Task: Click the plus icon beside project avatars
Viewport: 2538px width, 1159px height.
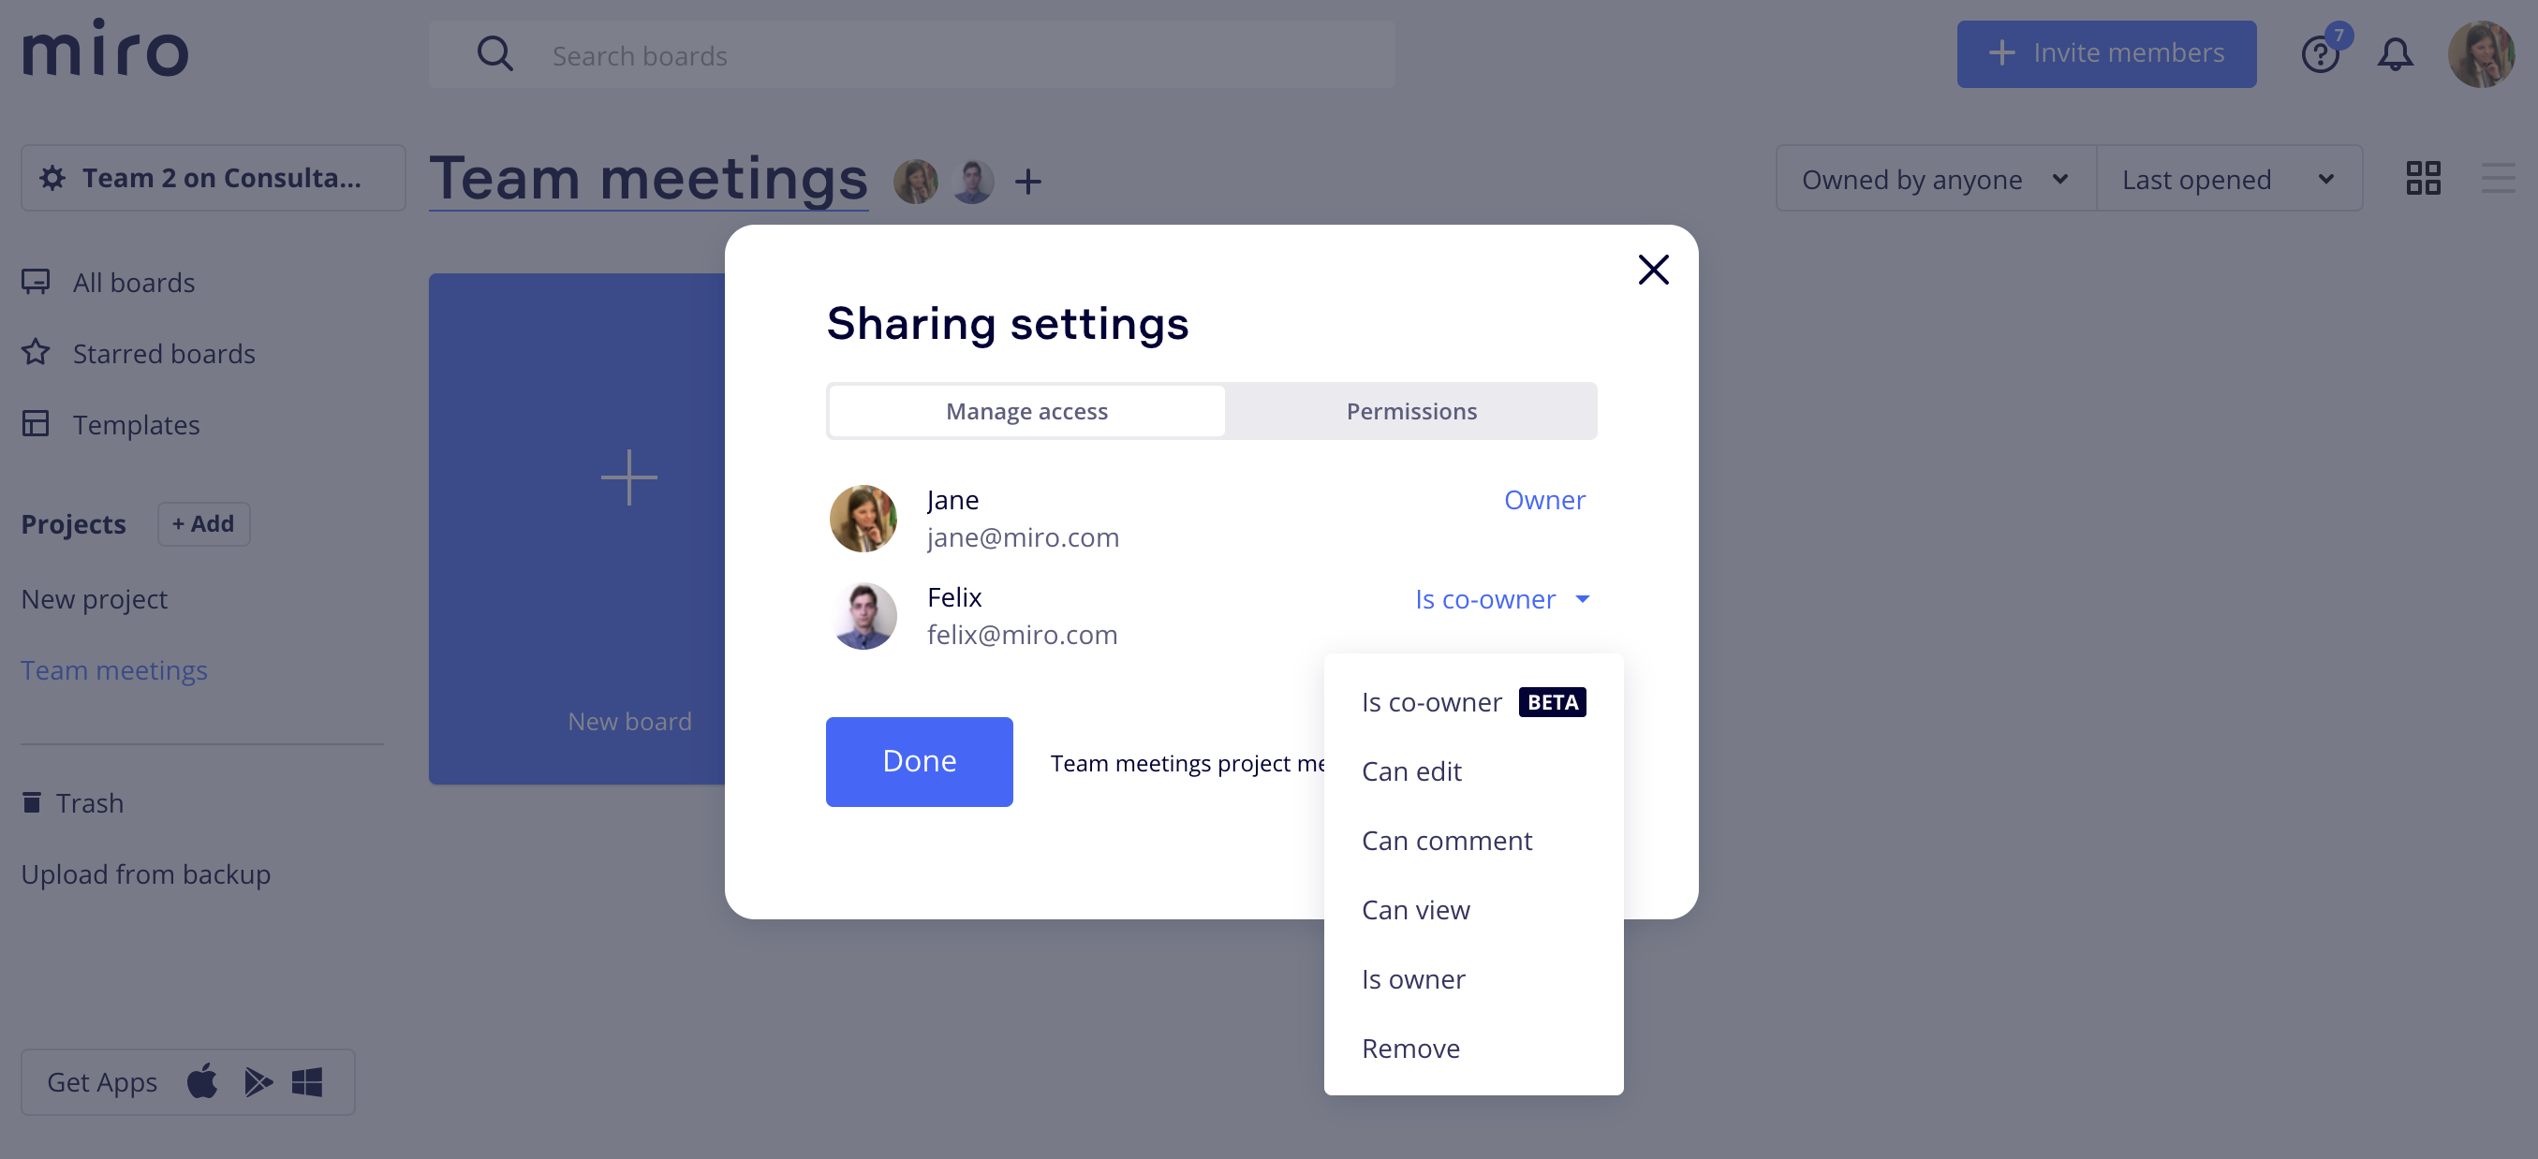Action: (x=1027, y=182)
